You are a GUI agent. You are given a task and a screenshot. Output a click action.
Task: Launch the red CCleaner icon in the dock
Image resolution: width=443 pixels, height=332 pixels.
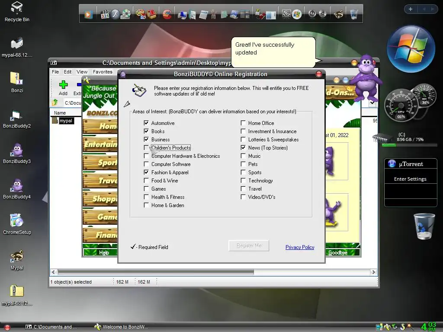coord(167,14)
